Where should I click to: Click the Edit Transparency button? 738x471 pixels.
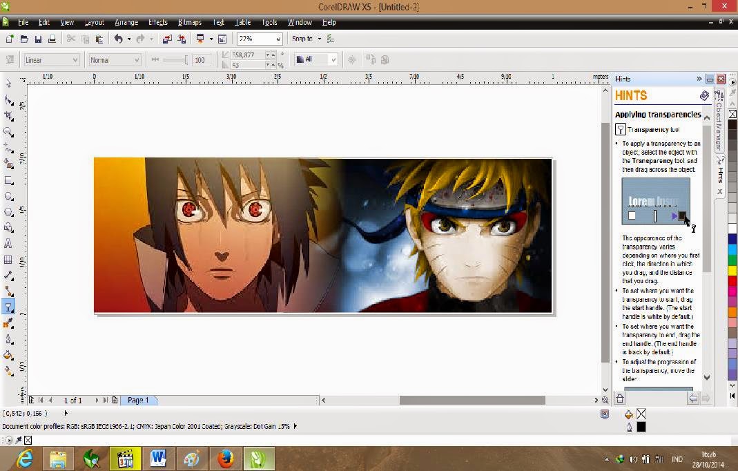pos(10,60)
